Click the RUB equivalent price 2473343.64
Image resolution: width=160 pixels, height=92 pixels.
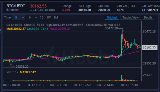click(x=42, y=10)
